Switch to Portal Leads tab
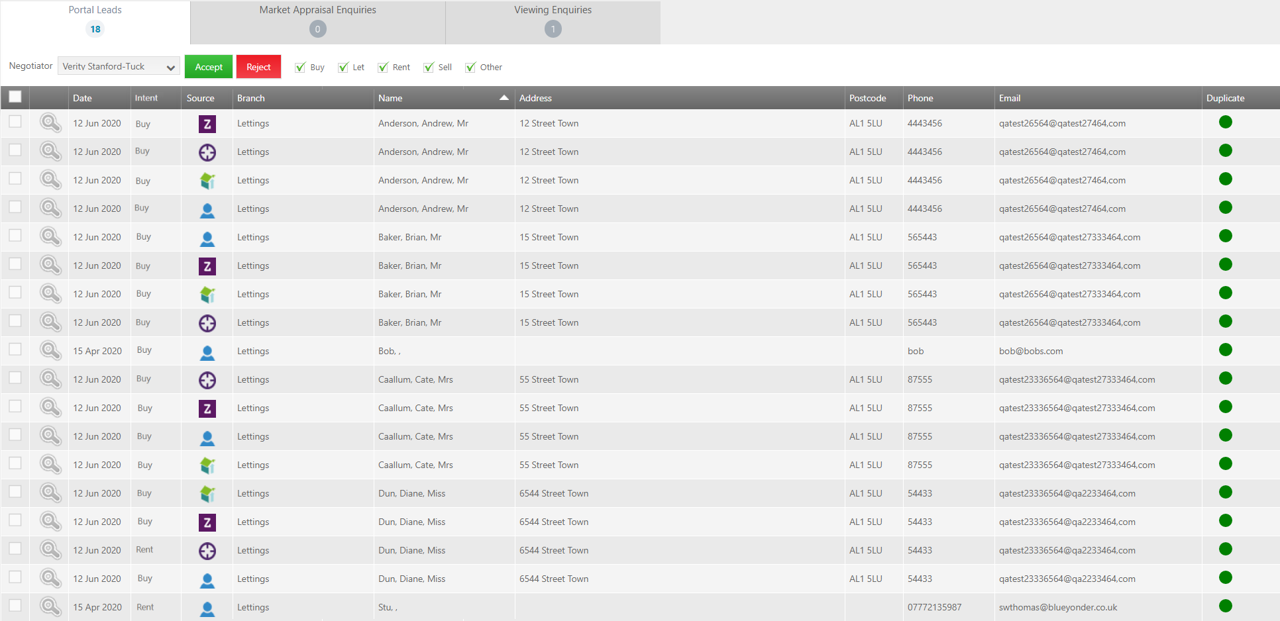This screenshot has width=1280, height=621. (95, 22)
